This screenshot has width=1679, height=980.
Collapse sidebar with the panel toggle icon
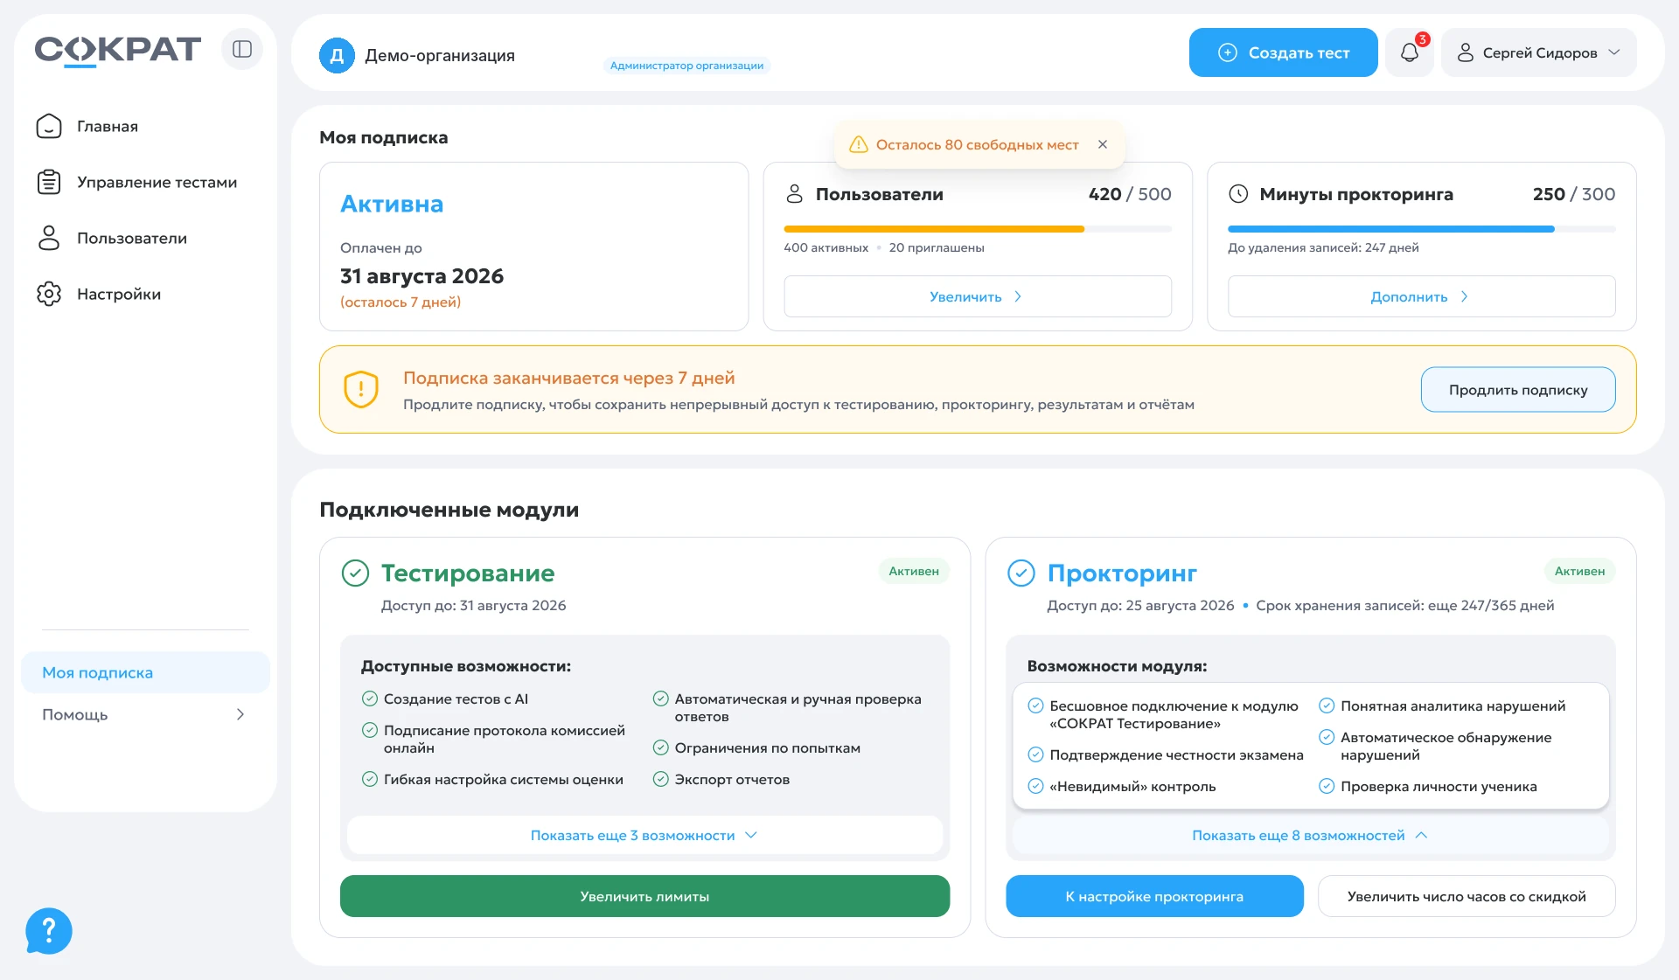pyautogui.click(x=242, y=49)
